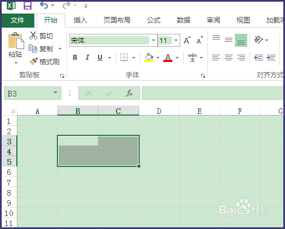Screen dimensions: 285x229
Task: Click the Select All corner triangle
Action: 12,111
